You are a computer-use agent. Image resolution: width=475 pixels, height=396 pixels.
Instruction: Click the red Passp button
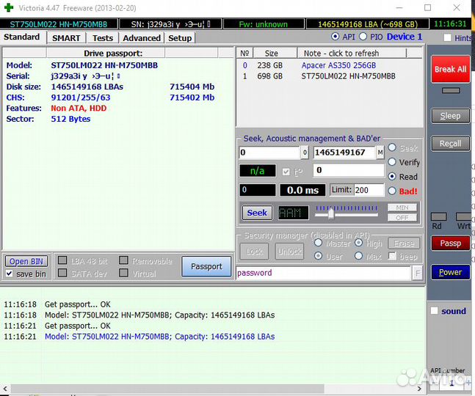(x=451, y=243)
